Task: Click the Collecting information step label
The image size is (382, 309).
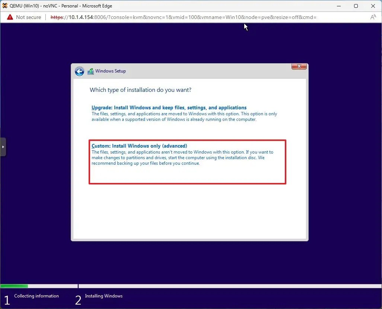Action: coord(36,296)
